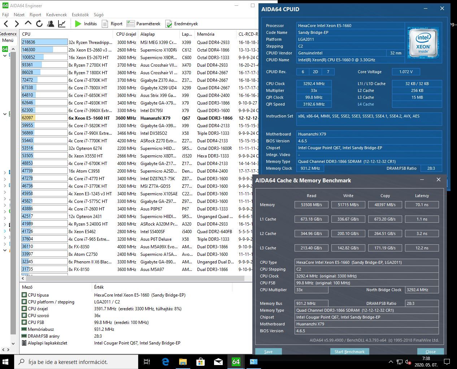This screenshot has width=457, height=369.
Task: Open Paraméterek settings in toolbar
Action: (143, 24)
